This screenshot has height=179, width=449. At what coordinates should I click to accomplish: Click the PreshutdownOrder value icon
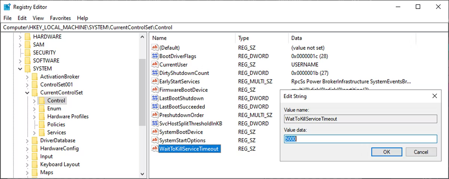click(x=155, y=115)
